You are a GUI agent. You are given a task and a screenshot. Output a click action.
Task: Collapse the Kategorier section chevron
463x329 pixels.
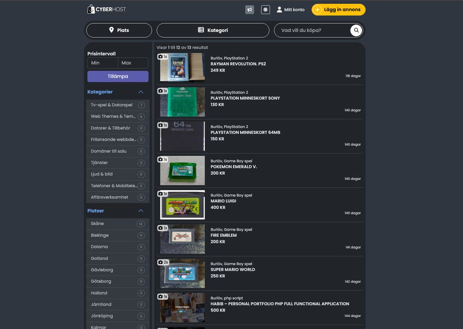point(141,92)
